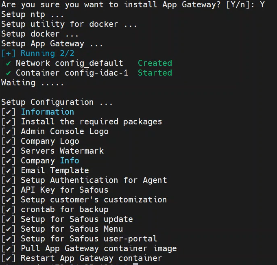Click the checkmark box for crontab for backup
277x265 pixels.
(x=9, y=210)
